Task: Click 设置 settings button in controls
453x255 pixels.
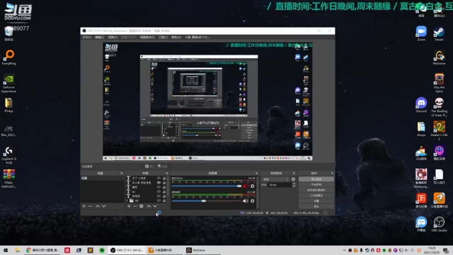Action: (x=317, y=201)
